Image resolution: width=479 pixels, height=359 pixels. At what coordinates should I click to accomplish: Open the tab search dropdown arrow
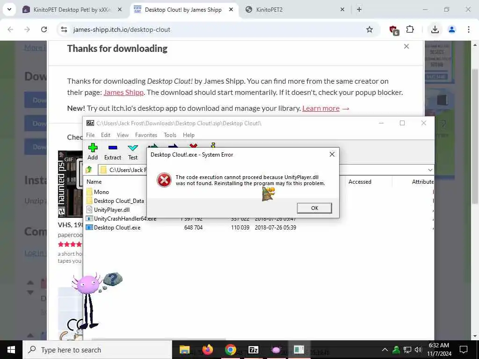point(9,9)
